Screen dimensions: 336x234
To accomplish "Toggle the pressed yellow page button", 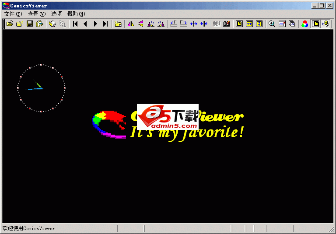I will 315,24.
